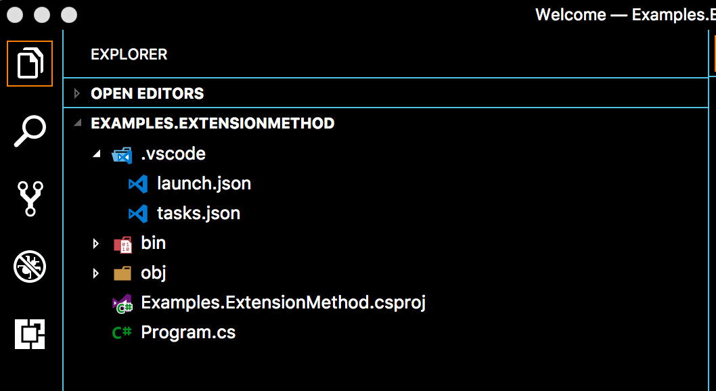Image resolution: width=716 pixels, height=391 pixels.
Task: Open Program.cs in the editor
Action: click(188, 333)
